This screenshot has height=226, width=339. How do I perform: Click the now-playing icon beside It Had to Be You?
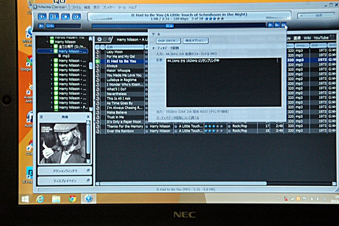click(x=97, y=62)
